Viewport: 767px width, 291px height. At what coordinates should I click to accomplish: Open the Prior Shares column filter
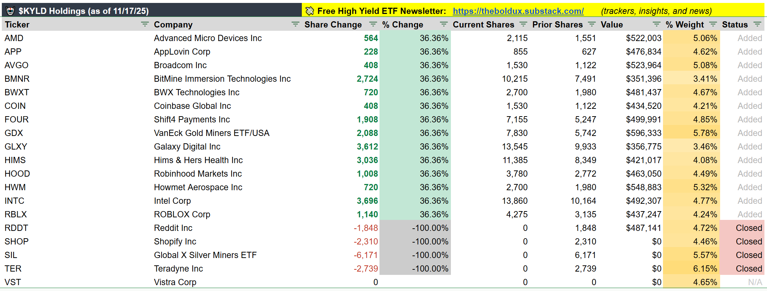pyautogui.click(x=592, y=24)
